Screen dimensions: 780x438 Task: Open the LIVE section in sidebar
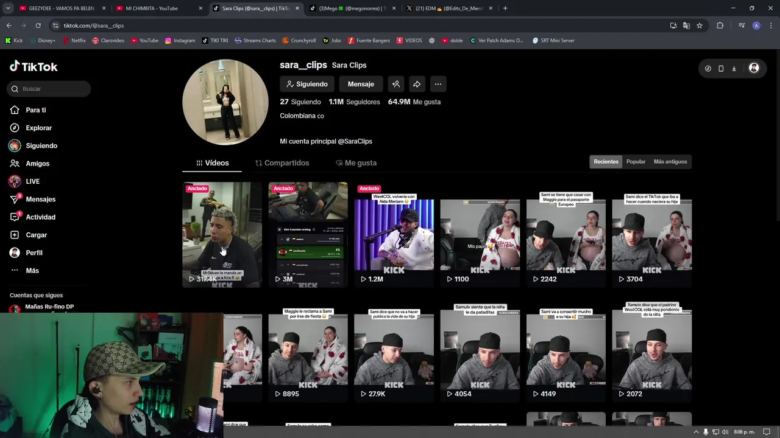click(32, 181)
